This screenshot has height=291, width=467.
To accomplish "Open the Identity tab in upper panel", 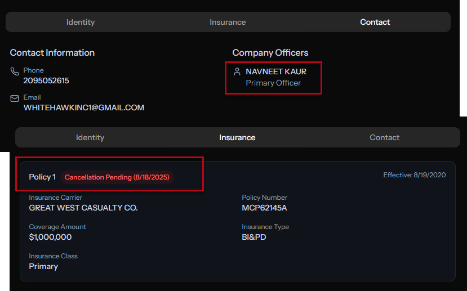I will tap(81, 22).
